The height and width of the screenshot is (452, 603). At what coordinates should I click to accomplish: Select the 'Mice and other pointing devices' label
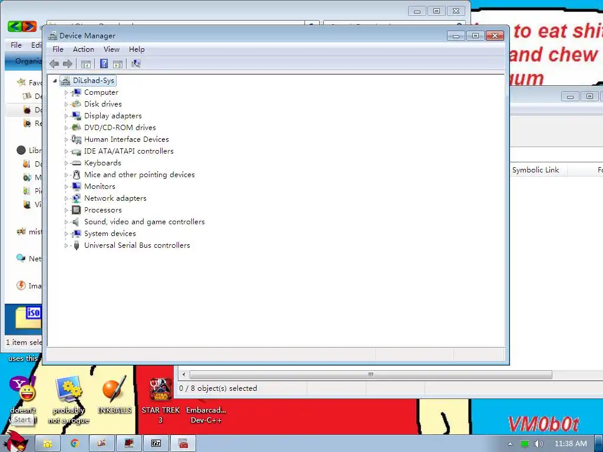tap(139, 174)
